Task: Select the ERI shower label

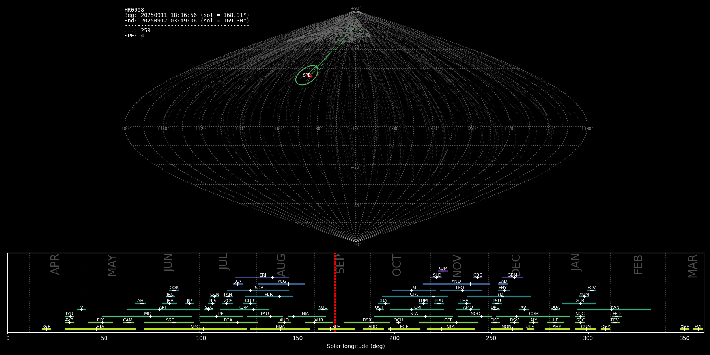Action: (x=263, y=275)
